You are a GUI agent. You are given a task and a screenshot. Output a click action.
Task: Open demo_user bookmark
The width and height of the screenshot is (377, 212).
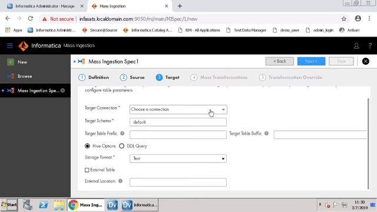(x=286, y=30)
